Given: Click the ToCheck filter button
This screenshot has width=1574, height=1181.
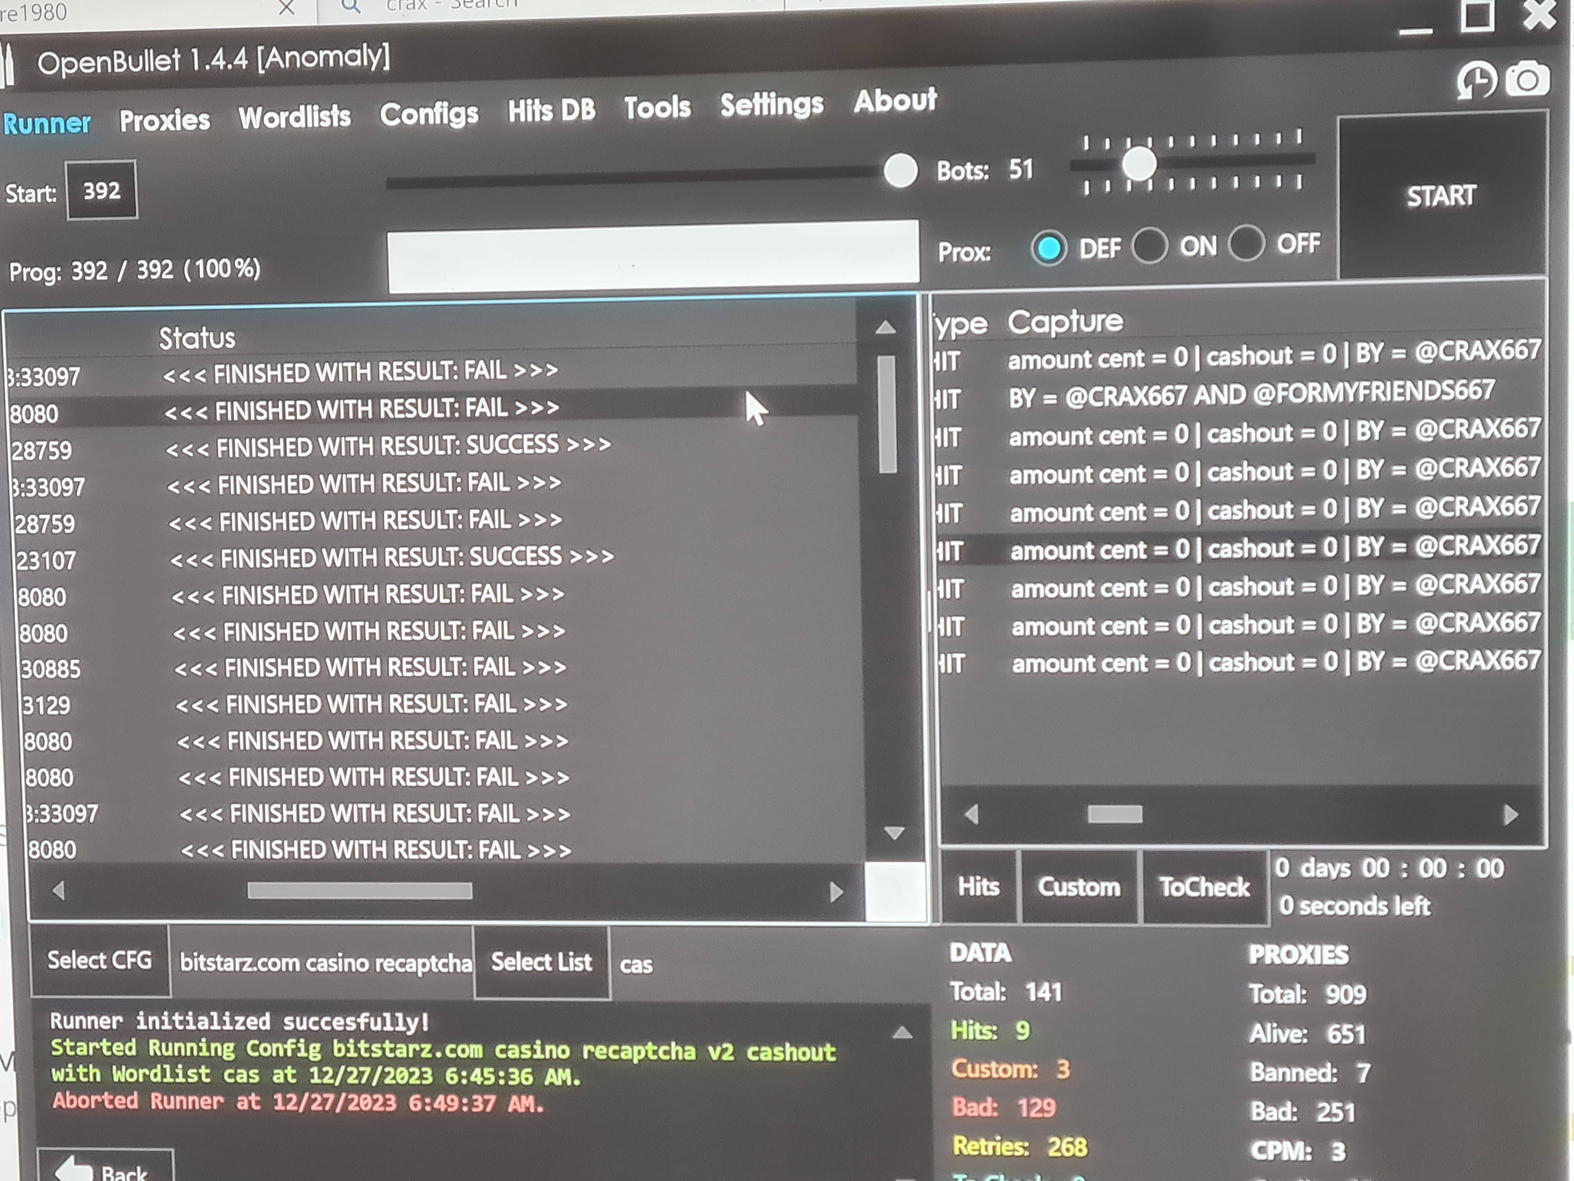Looking at the screenshot, I should coord(1204,887).
